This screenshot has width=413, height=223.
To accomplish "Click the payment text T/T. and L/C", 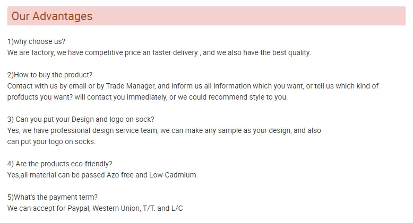I will point(163,208).
